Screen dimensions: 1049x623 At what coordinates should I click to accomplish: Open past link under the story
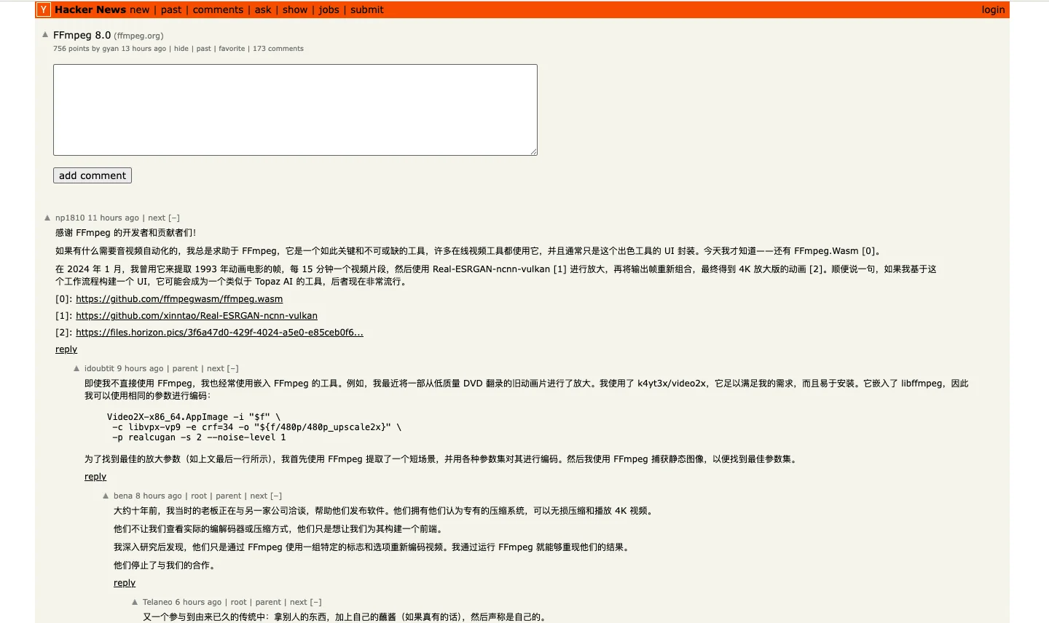(204, 49)
